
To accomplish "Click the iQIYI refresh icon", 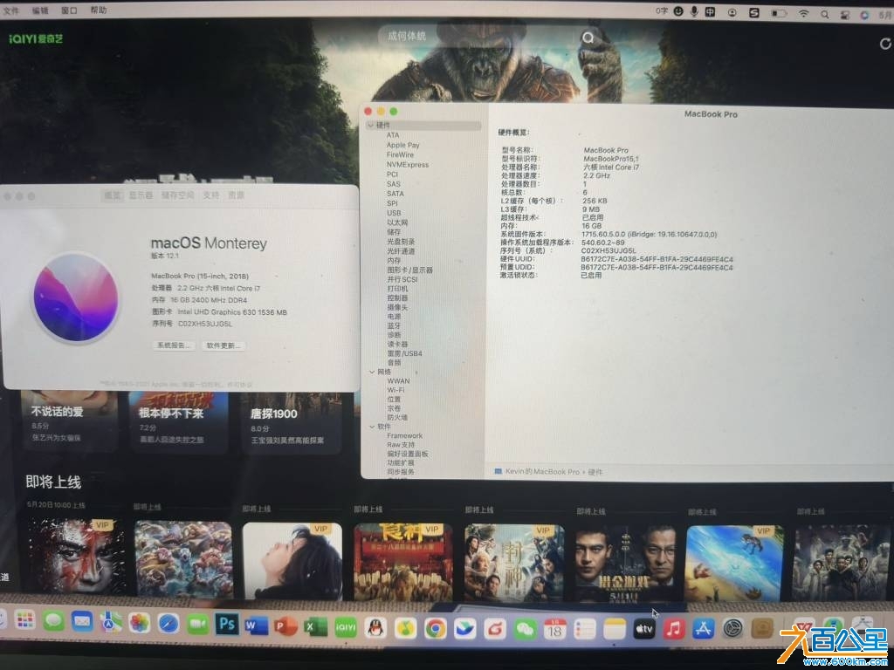I will pos(885,44).
